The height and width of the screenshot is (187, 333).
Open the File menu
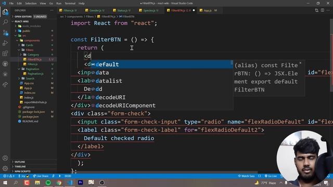pos(11,4)
